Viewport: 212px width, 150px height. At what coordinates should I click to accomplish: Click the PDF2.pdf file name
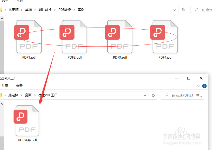[75, 58]
